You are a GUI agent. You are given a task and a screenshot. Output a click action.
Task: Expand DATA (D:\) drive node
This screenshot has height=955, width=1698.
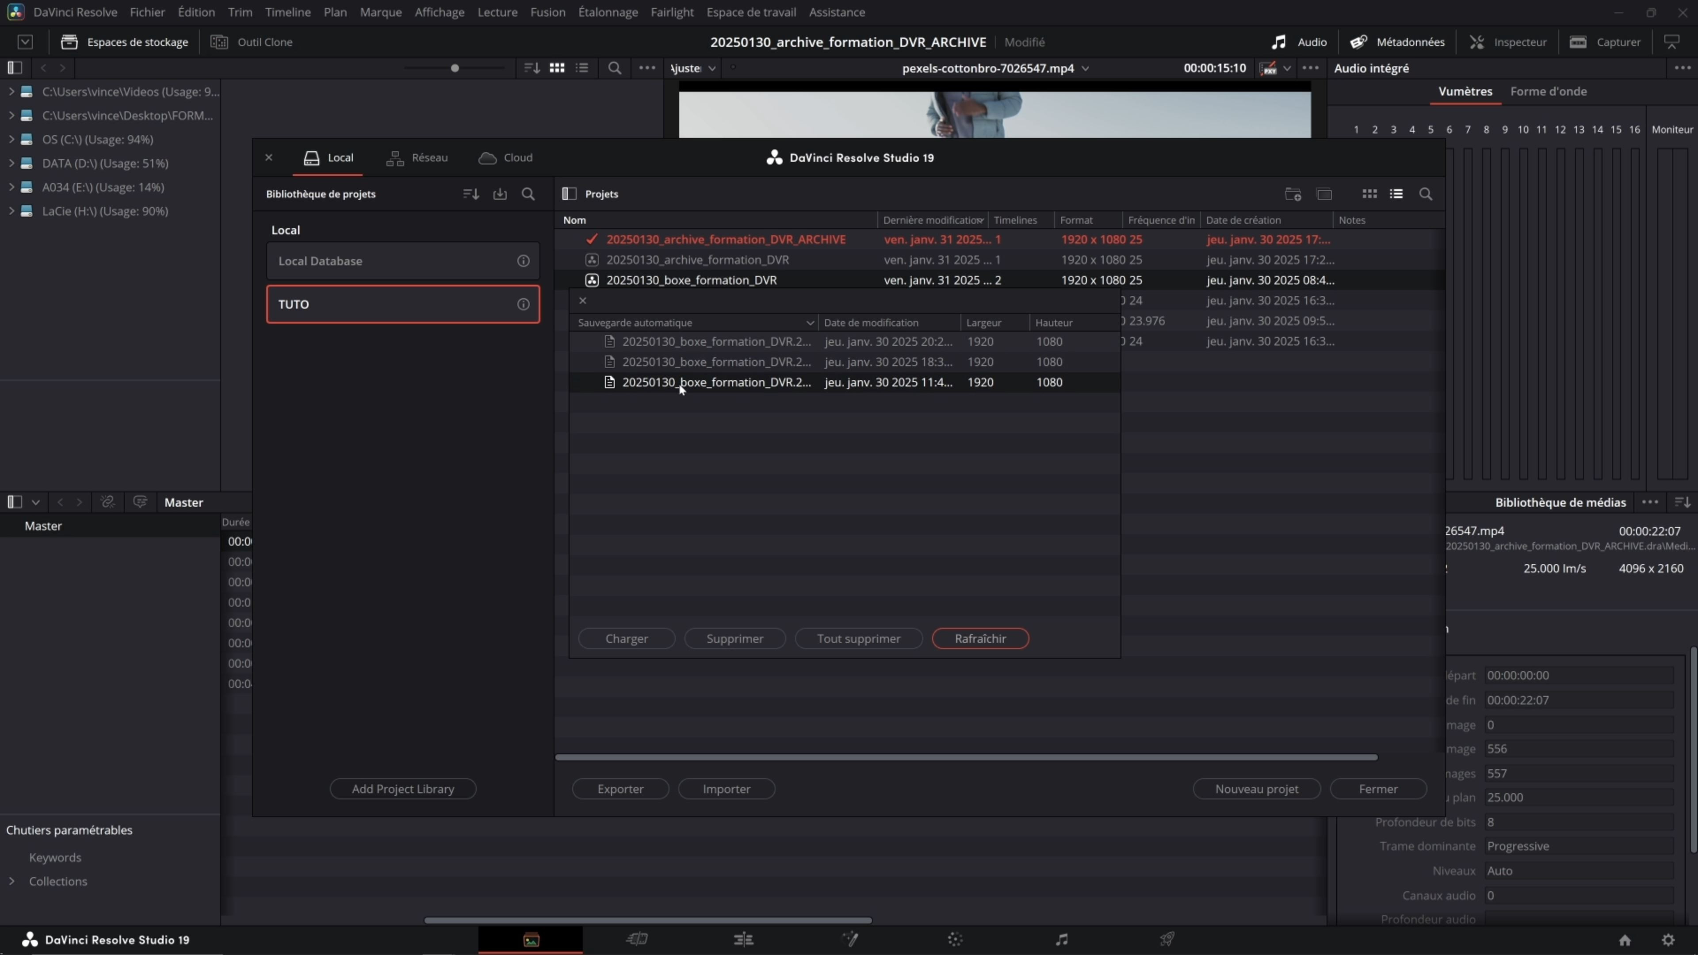11,163
